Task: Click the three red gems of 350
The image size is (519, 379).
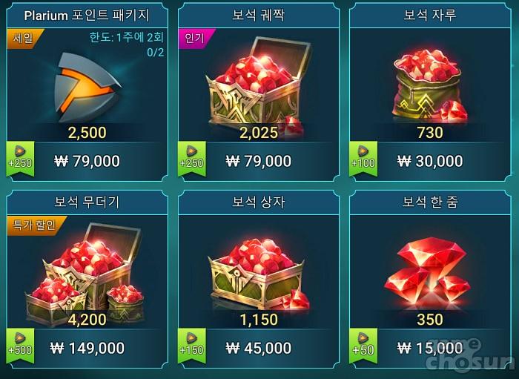Action: tap(427, 271)
